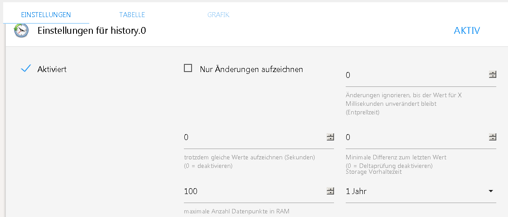Open the GRAFIK tab

point(218,15)
